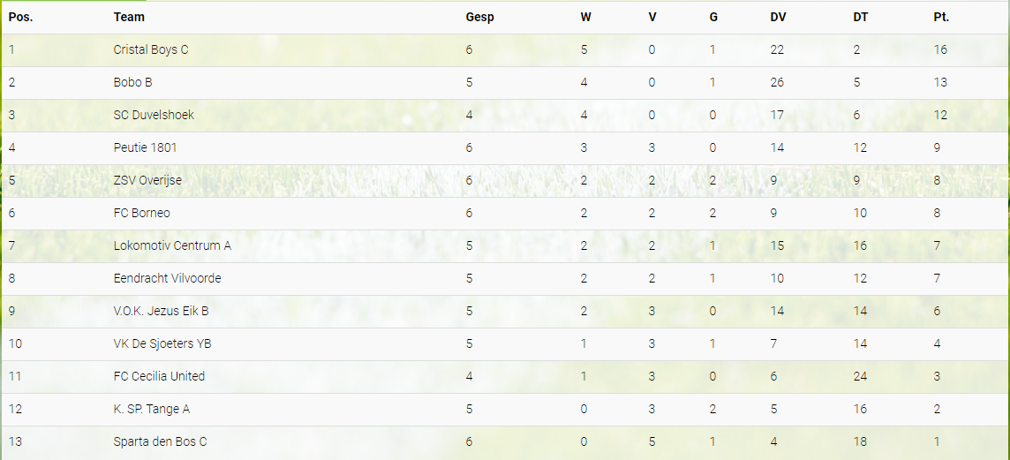Select SC Duvelshoek in the standings
This screenshot has width=1010, height=460.
pos(154,115)
